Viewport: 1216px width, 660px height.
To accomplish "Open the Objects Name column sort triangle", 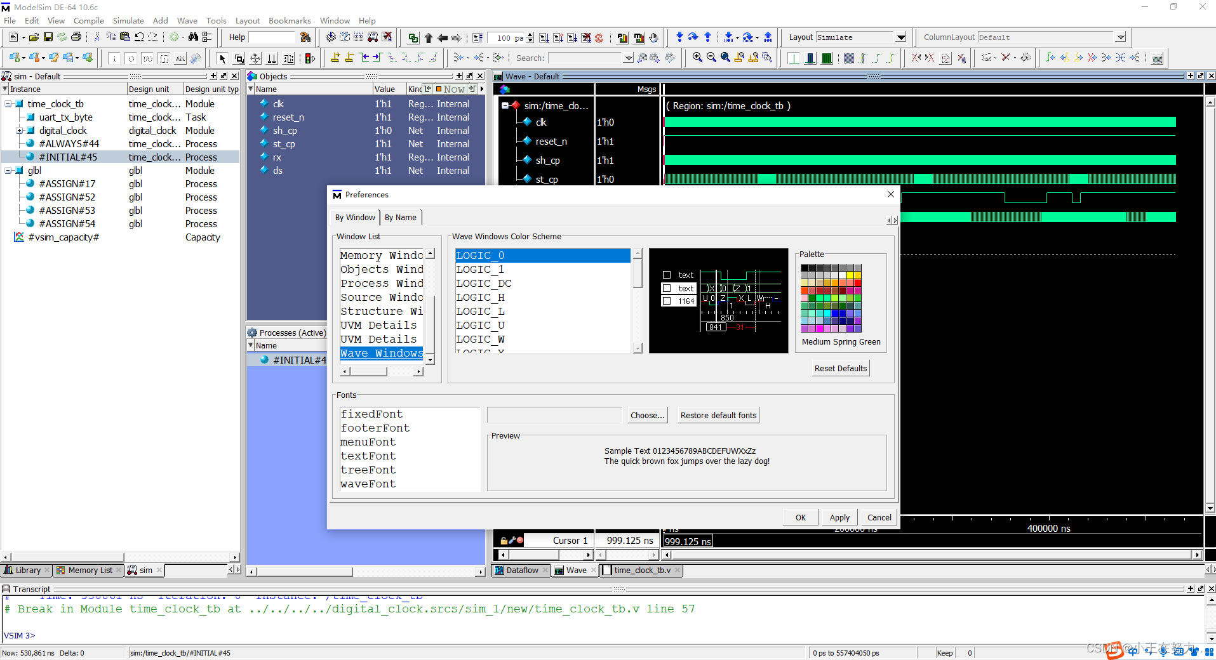I will pyautogui.click(x=251, y=89).
